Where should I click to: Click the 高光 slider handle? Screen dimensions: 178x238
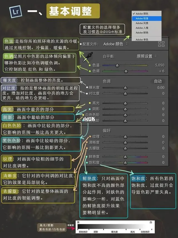125,103
